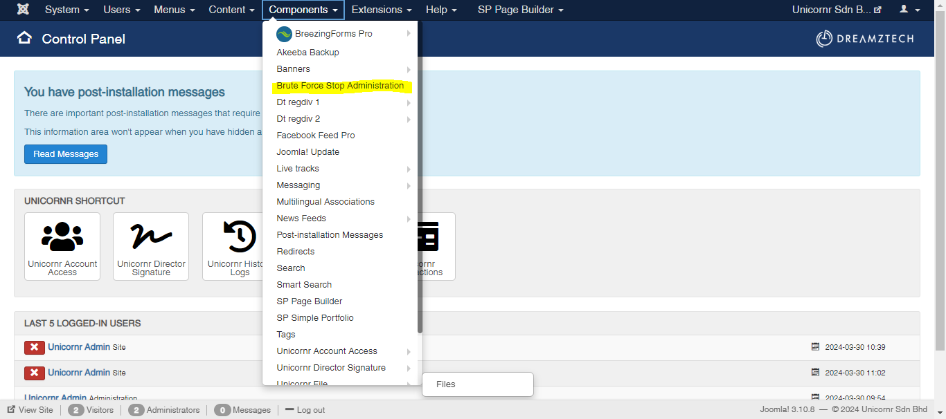
Task: Click red X beside Unicornr Admin 11:02
Action: click(x=34, y=373)
